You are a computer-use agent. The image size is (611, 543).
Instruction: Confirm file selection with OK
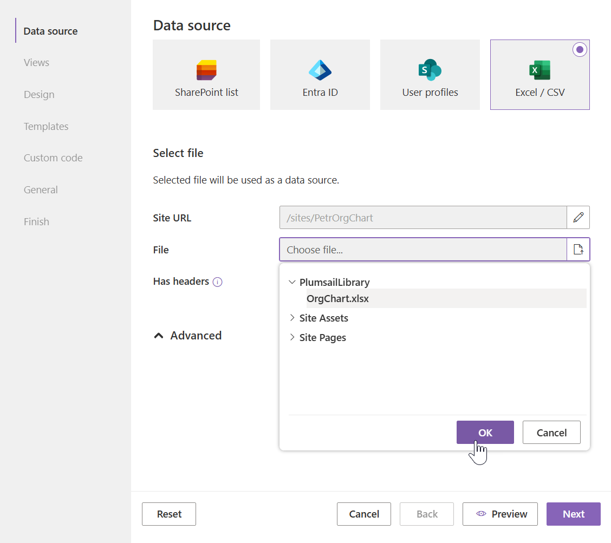coord(485,433)
